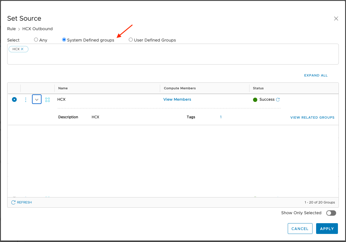346x242 pixels.
Task: Select the Any radio option
Action: pos(36,40)
